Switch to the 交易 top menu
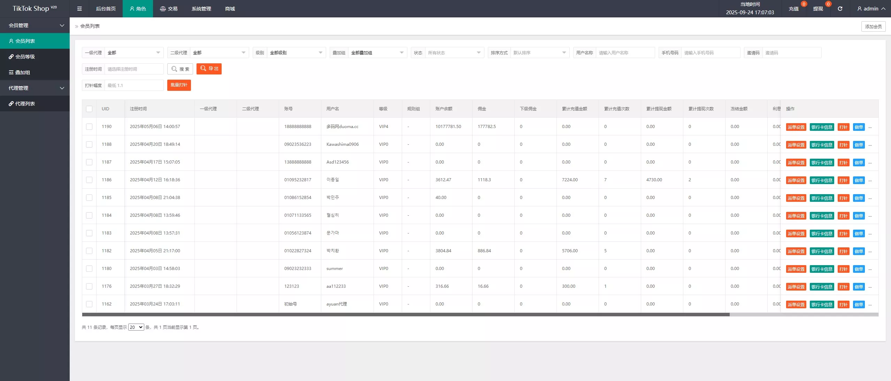 coord(169,9)
